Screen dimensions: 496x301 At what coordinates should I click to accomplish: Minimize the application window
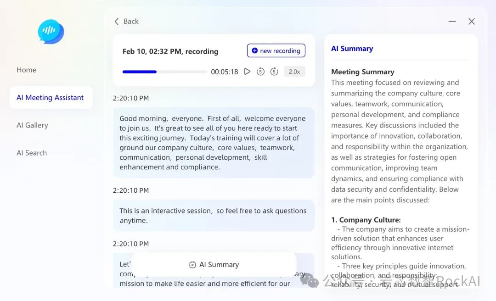(x=452, y=22)
